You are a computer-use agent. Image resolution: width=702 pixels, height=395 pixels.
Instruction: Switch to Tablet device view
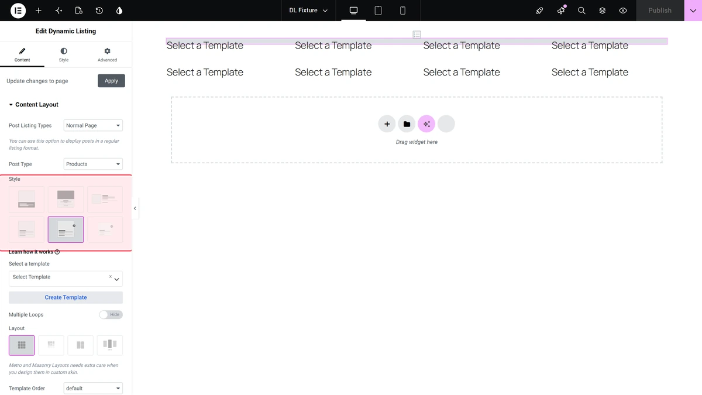pyautogui.click(x=378, y=11)
